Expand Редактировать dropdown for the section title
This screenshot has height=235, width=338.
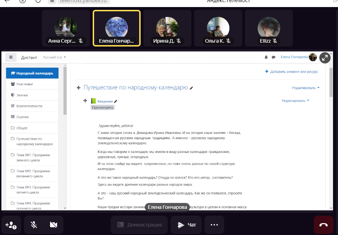(x=306, y=88)
